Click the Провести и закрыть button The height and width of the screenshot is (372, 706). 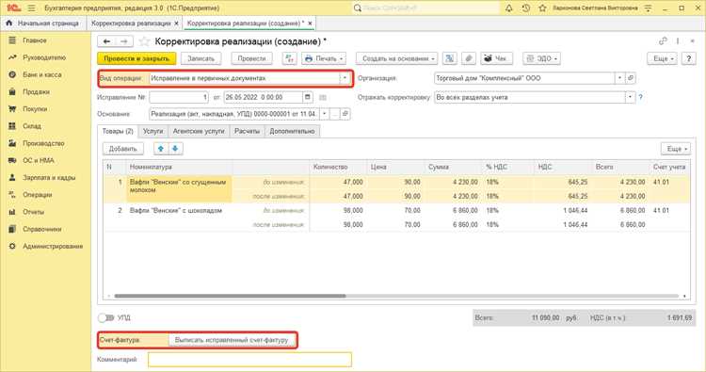coord(136,58)
